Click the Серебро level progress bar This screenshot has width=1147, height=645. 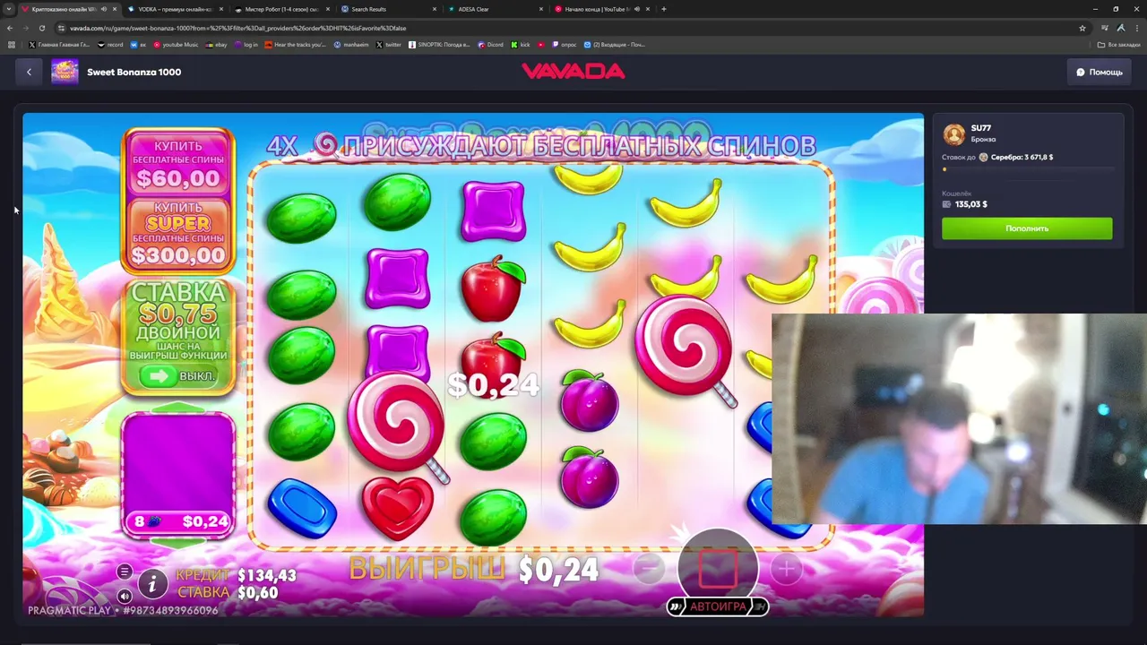(1027, 169)
